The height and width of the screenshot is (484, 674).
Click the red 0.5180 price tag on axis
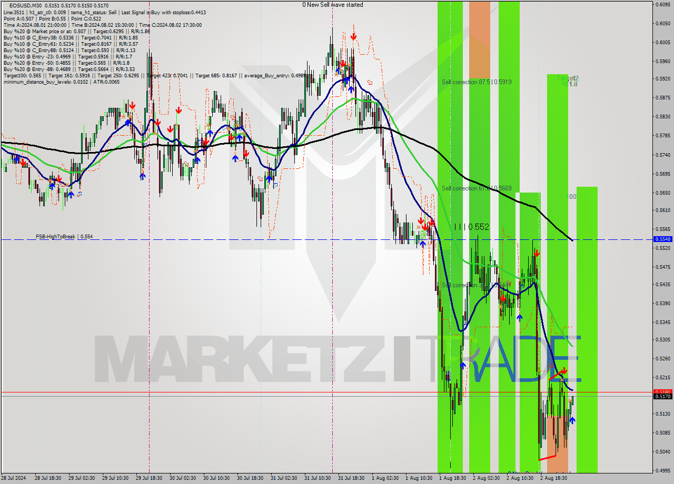[x=662, y=392]
